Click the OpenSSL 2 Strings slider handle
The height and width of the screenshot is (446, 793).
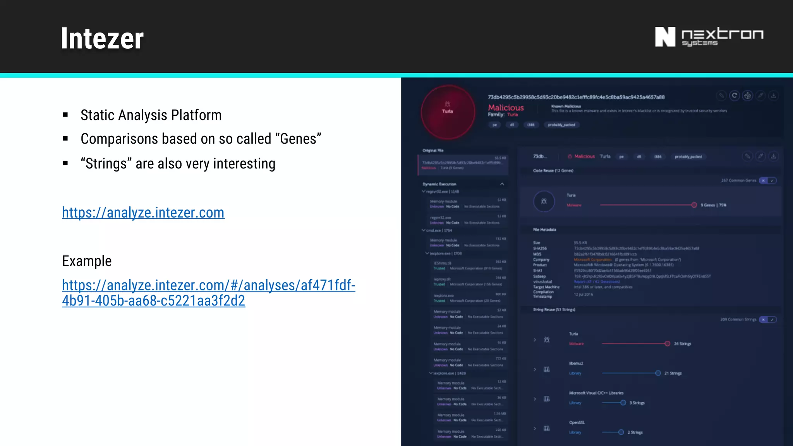(x=621, y=432)
